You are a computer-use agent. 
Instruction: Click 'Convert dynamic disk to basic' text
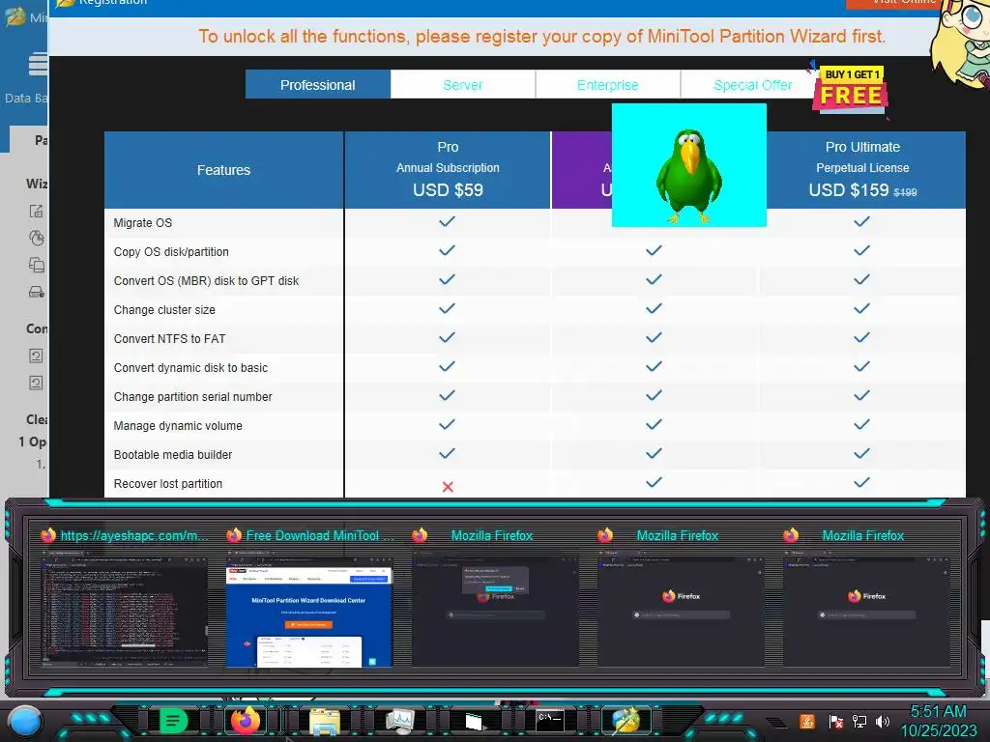pyautogui.click(x=190, y=368)
